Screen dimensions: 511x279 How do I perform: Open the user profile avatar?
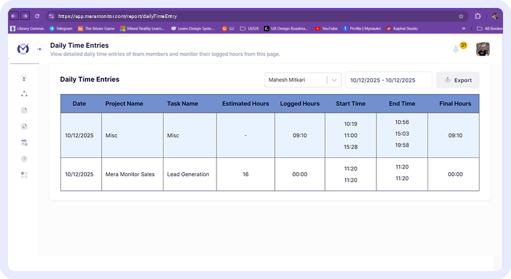483,49
